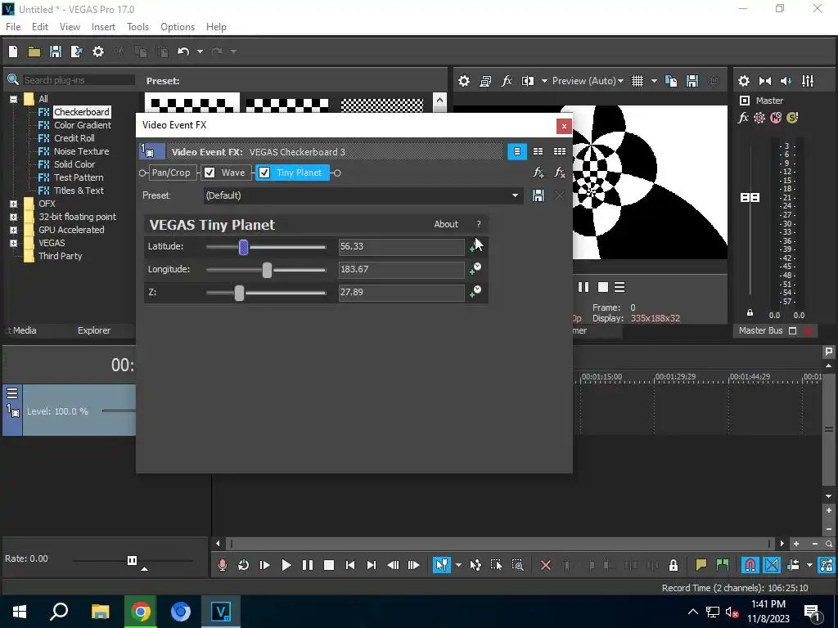Open Preview (Auto) quality dropdown
Screen dimensions: 838x628
point(588,81)
